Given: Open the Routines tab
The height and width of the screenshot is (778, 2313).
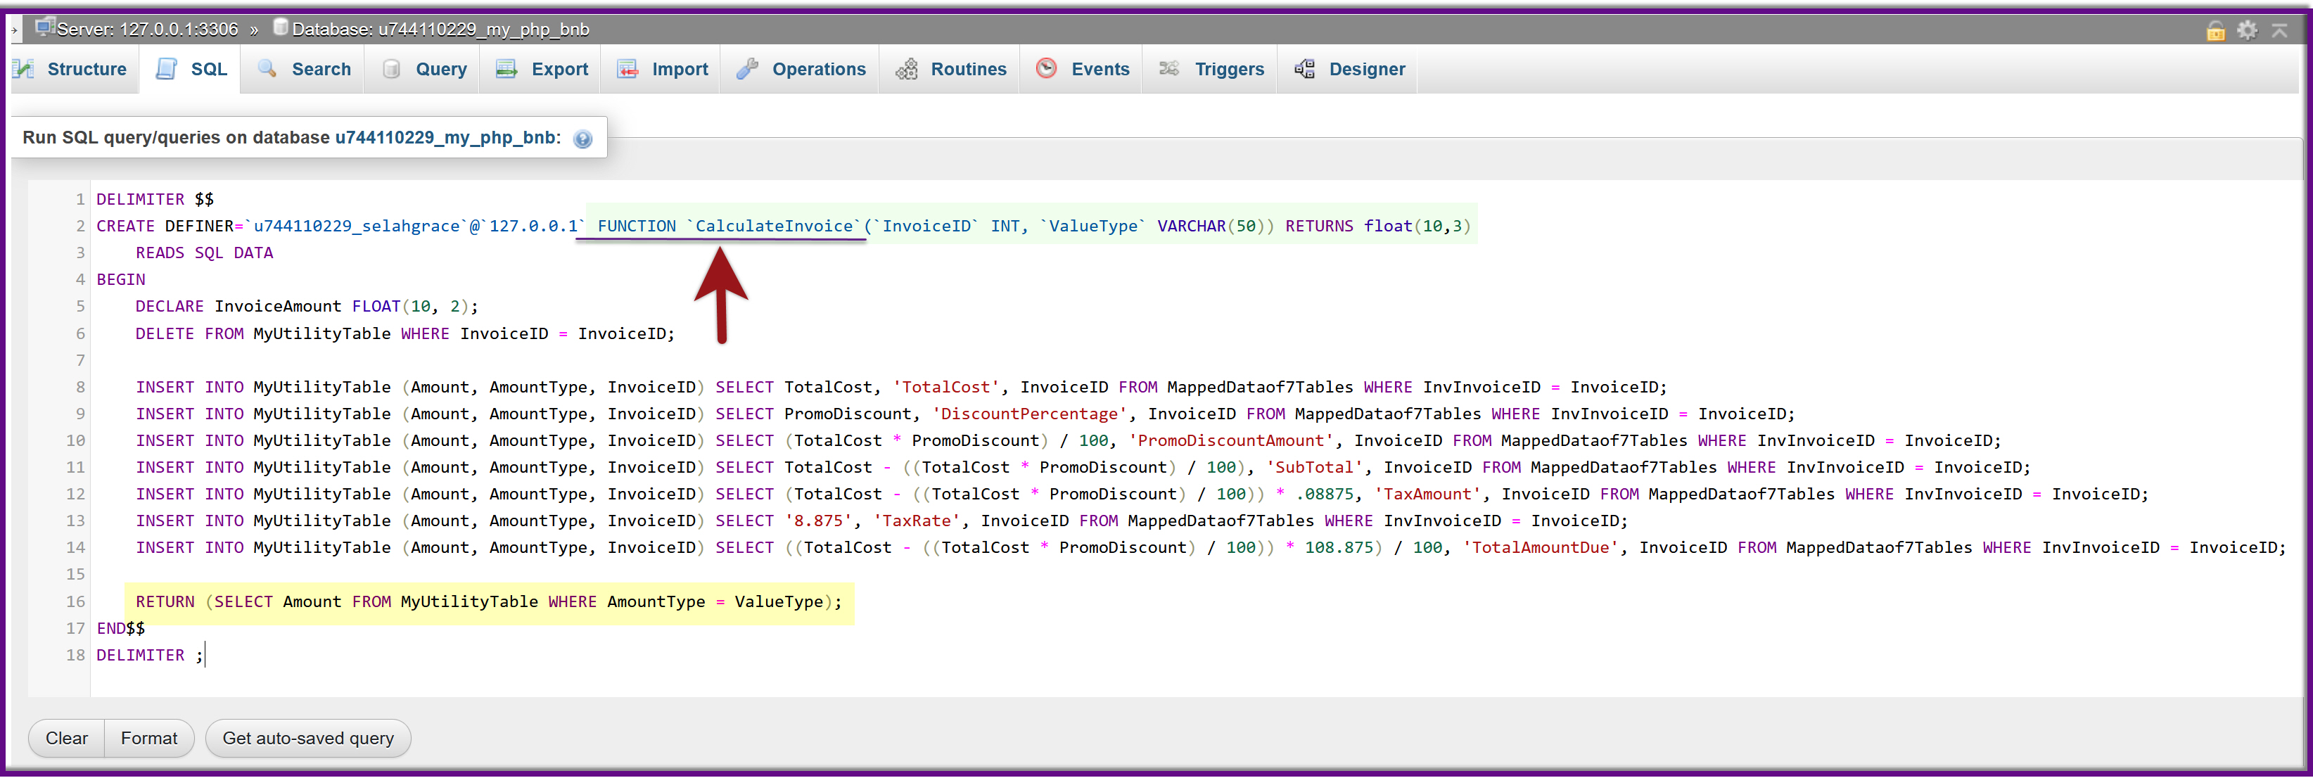Looking at the screenshot, I should click(951, 69).
